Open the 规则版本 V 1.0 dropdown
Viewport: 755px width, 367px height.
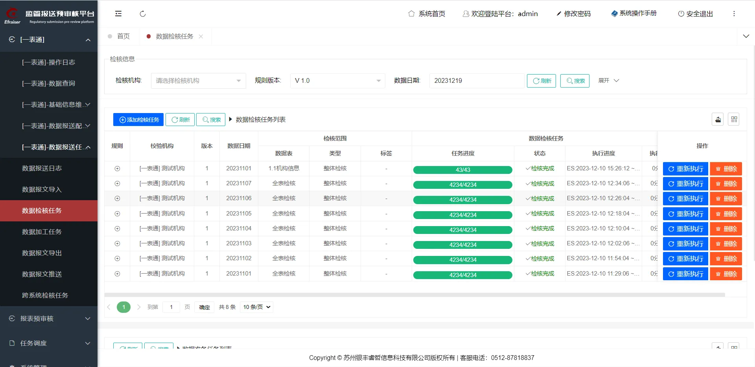[337, 81]
